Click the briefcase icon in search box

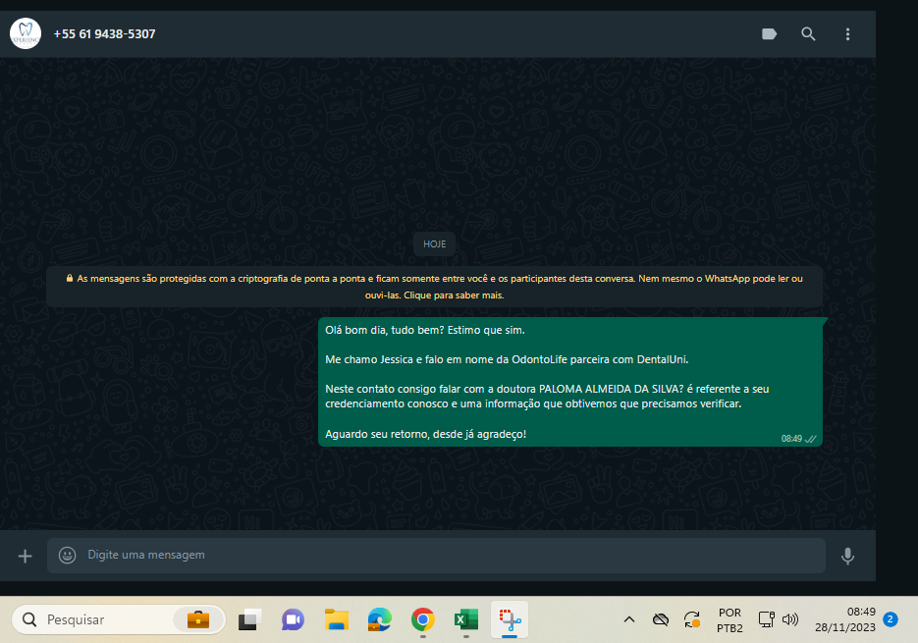pos(198,619)
